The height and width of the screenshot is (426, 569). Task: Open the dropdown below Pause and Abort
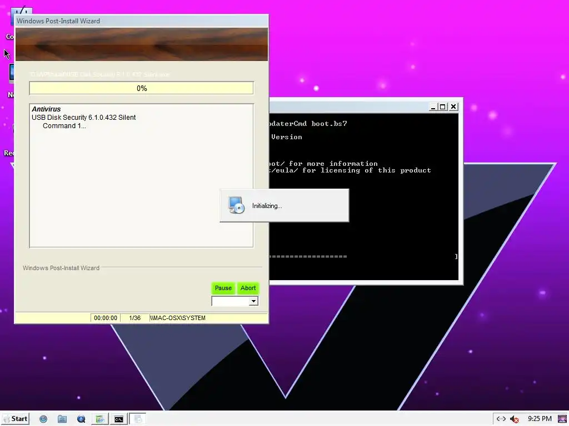point(253,301)
